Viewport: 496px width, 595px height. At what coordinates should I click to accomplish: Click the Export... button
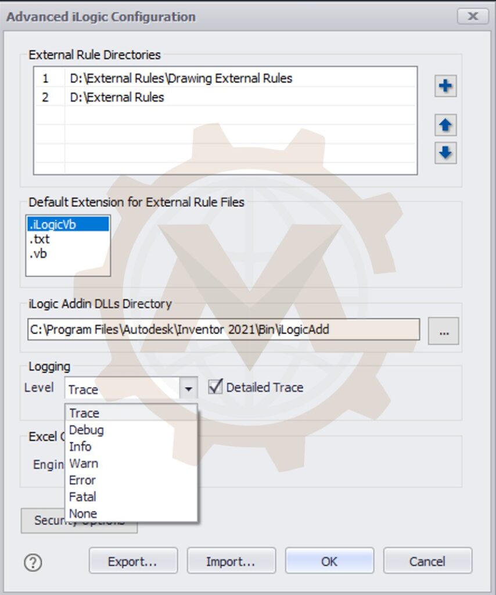coord(133,561)
